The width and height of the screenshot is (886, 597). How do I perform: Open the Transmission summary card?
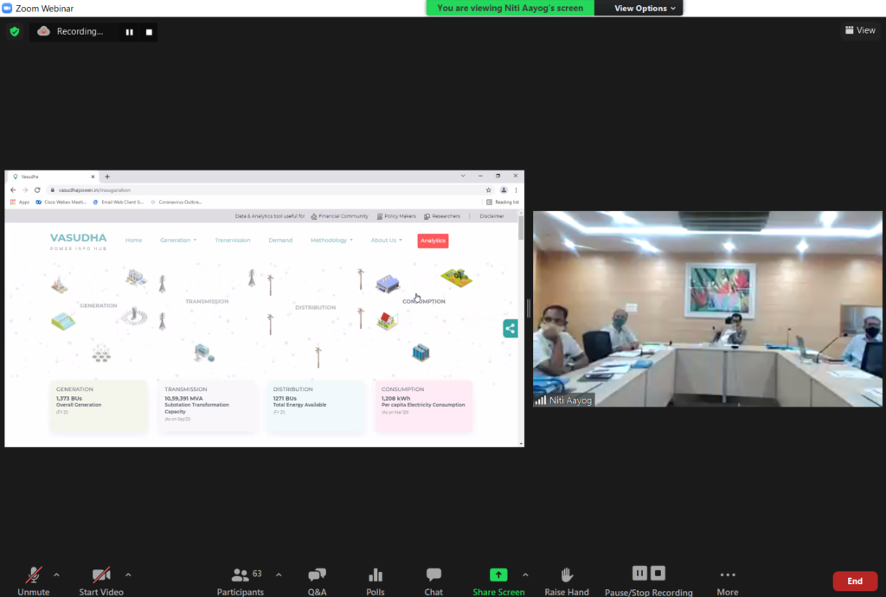click(207, 406)
